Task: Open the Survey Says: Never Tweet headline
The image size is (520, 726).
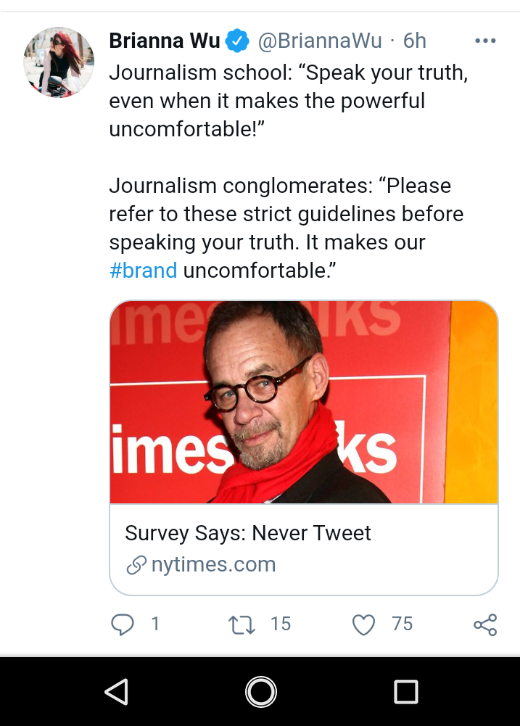Action: pyautogui.click(x=248, y=533)
